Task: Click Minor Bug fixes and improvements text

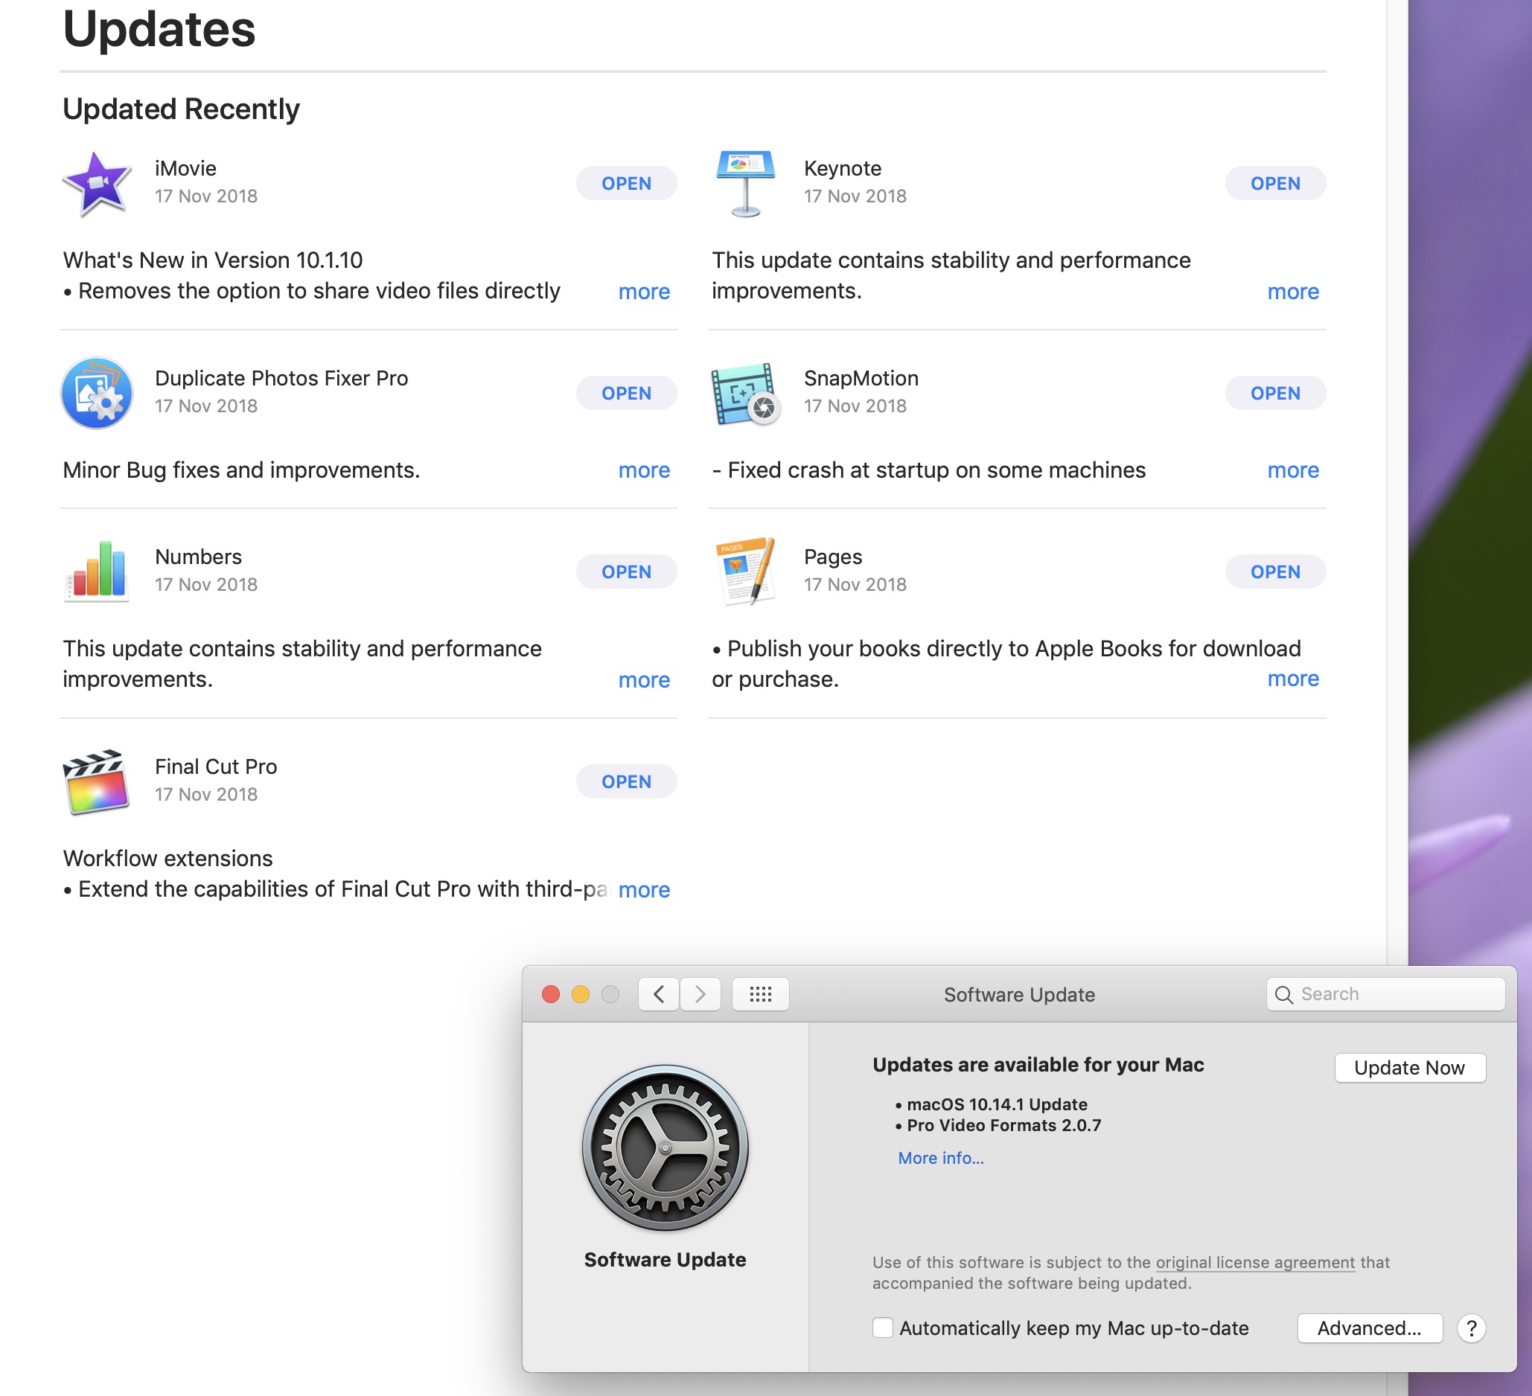Action: point(241,470)
